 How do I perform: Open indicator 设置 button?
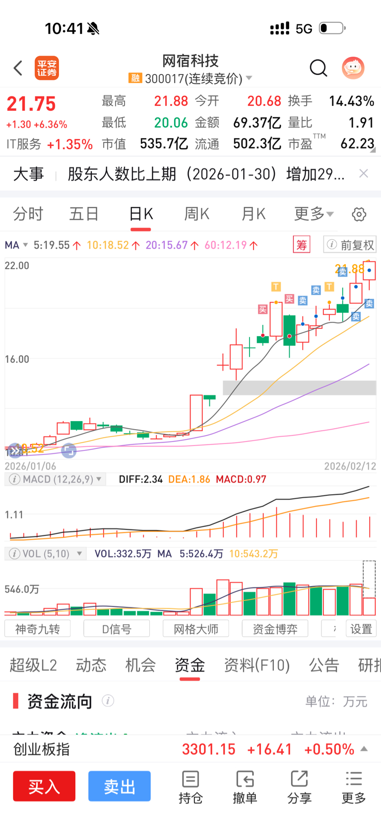coord(361,629)
